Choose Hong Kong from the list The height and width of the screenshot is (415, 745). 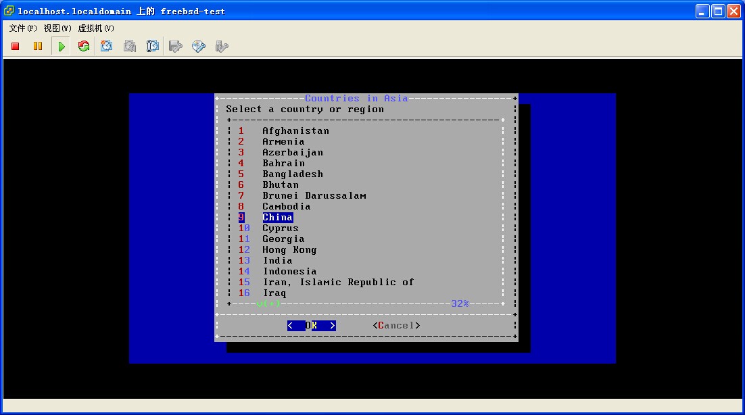point(289,249)
